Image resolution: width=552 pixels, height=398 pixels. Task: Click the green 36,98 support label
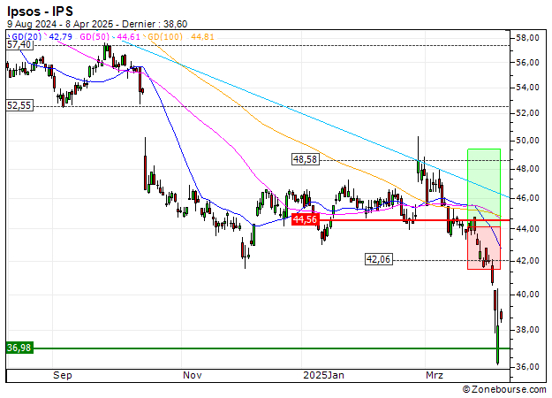tap(19, 348)
